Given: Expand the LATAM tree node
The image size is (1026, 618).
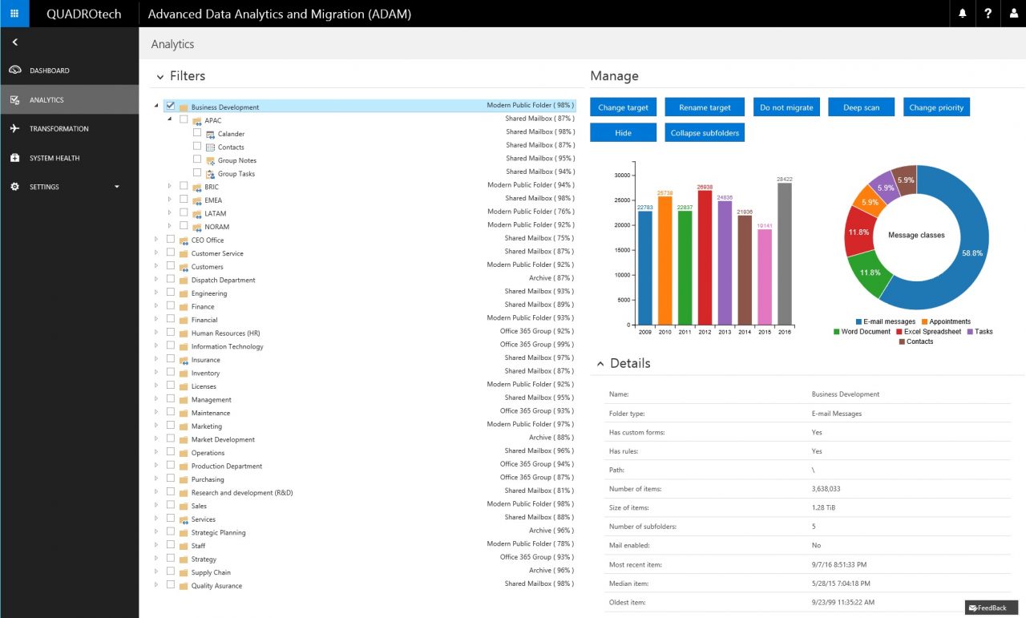Looking at the screenshot, I should 169,212.
